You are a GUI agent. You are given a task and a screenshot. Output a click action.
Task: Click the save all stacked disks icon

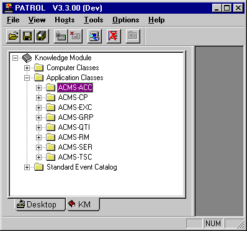click(42, 36)
